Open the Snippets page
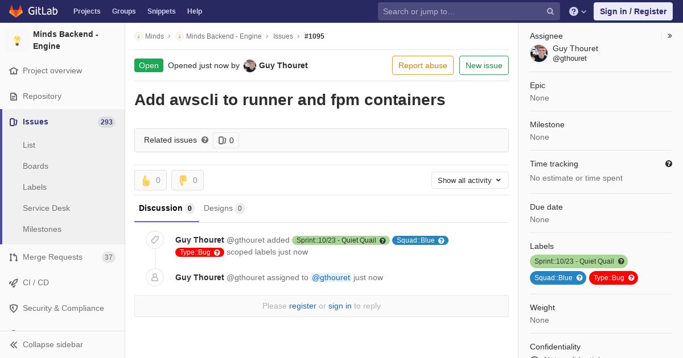 click(x=162, y=11)
